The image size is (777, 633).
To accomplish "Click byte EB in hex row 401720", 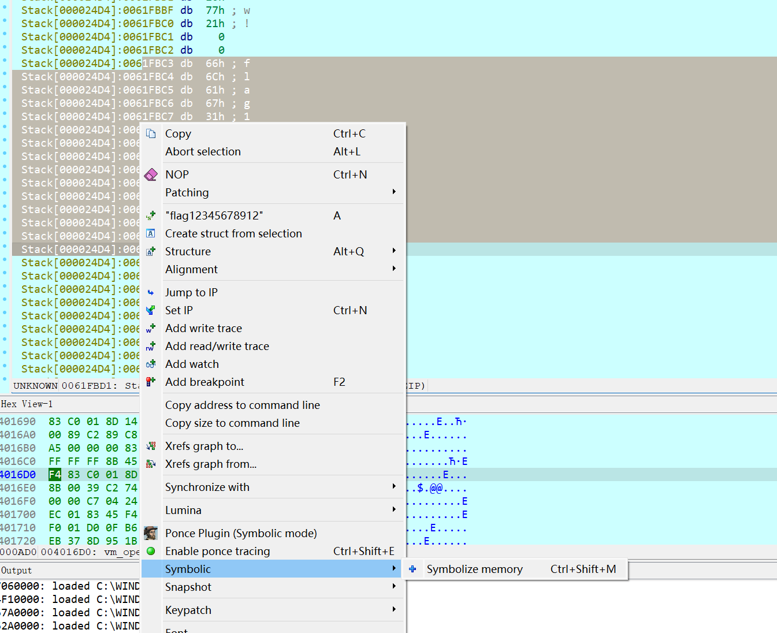I will [x=55, y=541].
